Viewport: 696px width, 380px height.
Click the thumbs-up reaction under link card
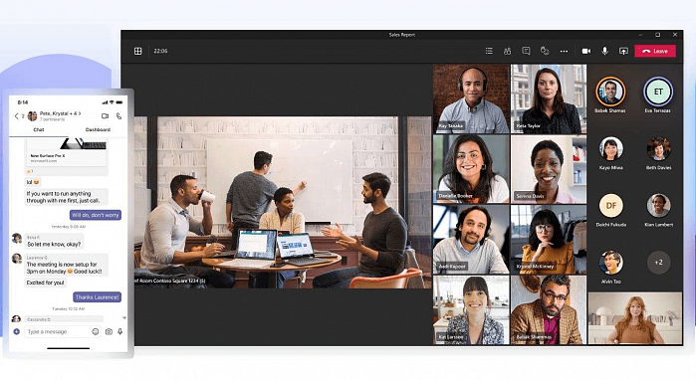click(x=30, y=171)
